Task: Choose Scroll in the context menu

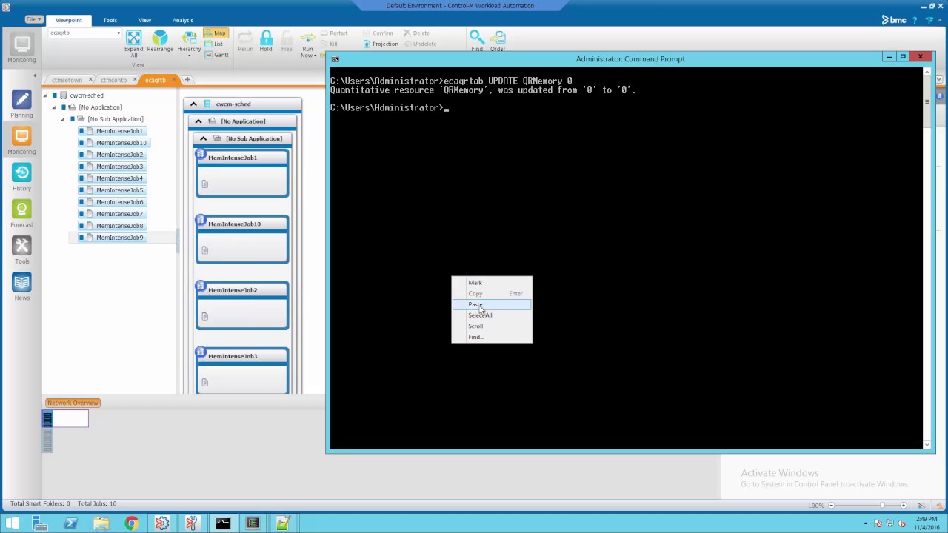Action: [475, 326]
